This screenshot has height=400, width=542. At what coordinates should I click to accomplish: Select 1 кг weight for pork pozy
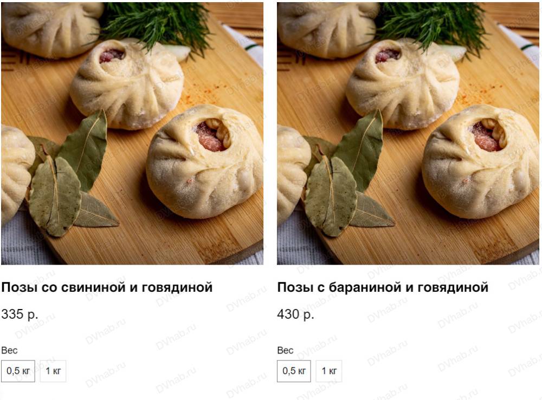[x=53, y=371]
